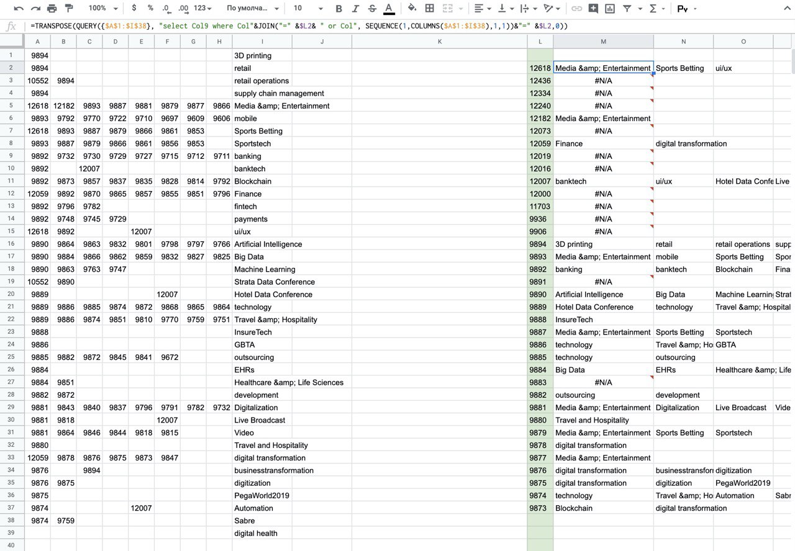Format the cell as percent
This screenshot has height=551, width=795.
pyautogui.click(x=150, y=9)
